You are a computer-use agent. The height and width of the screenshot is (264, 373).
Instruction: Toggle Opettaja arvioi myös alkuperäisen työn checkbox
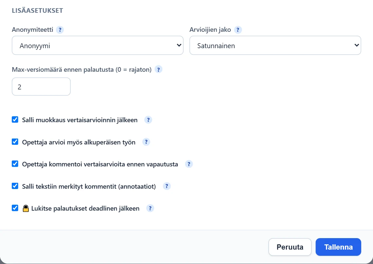15,141
